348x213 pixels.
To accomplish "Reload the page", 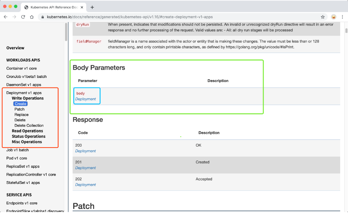I will tap(23, 17).
